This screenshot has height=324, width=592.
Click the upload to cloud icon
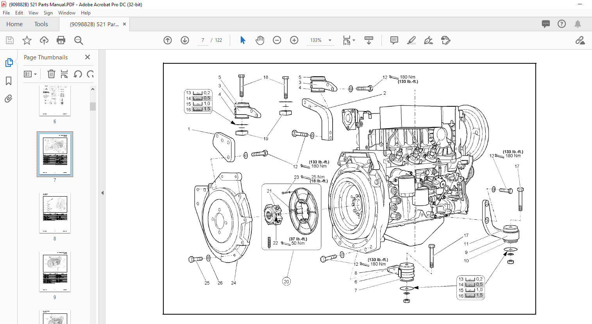(x=44, y=40)
